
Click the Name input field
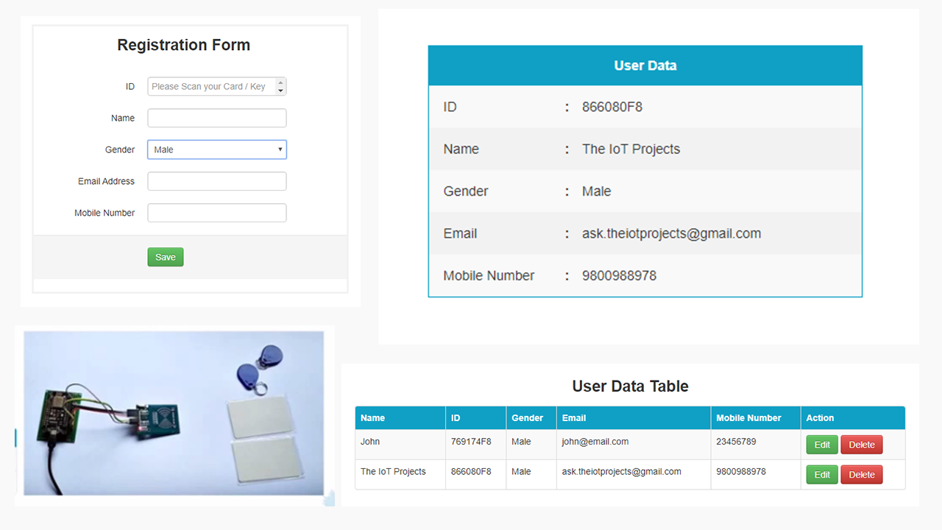(216, 119)
